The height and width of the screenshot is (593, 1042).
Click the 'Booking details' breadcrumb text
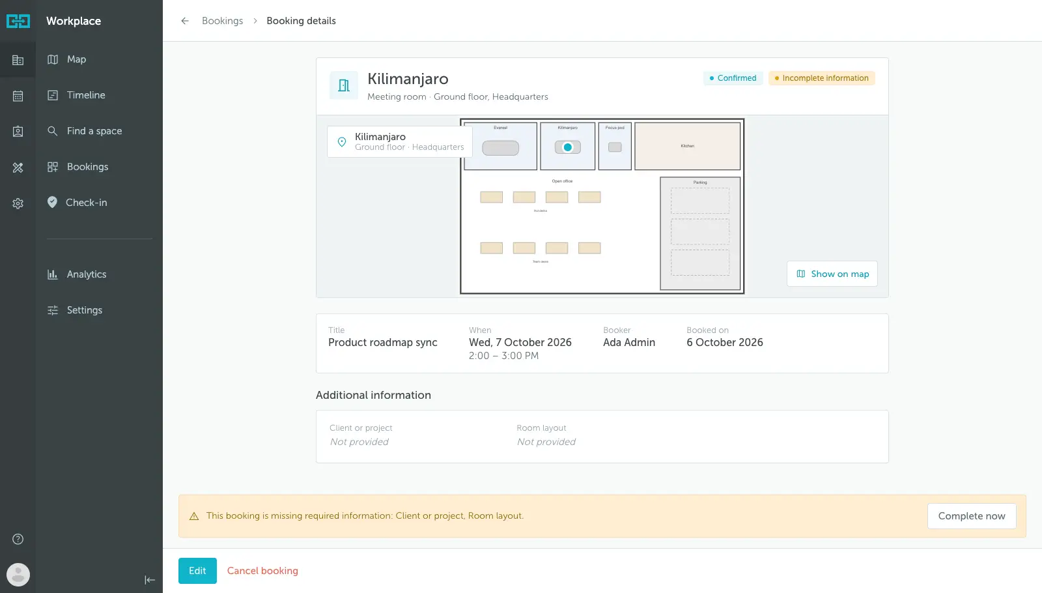point(301,21)
